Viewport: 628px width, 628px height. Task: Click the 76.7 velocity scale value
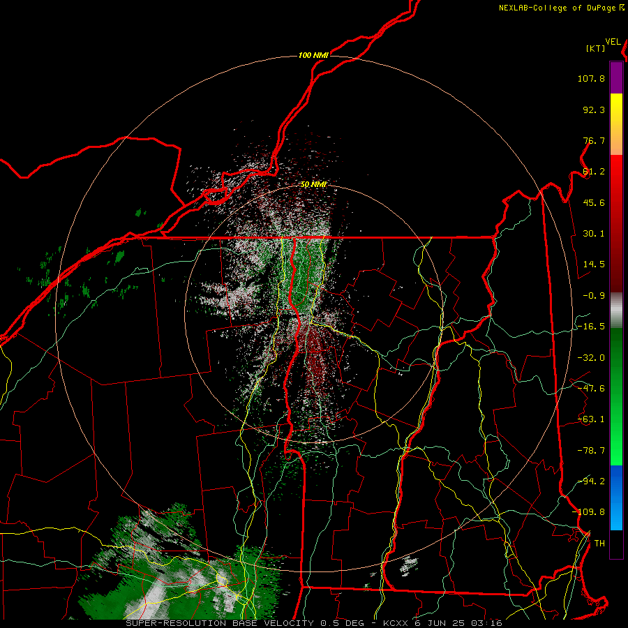coord(594,140)
